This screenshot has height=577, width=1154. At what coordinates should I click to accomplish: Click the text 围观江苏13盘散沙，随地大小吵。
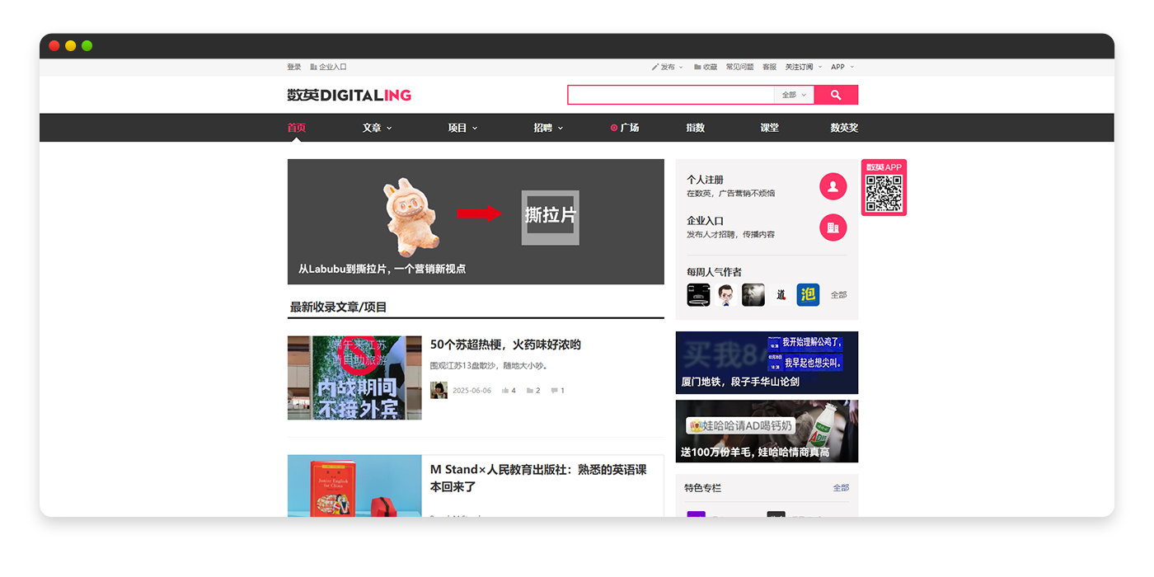click(x=489, y=366)
